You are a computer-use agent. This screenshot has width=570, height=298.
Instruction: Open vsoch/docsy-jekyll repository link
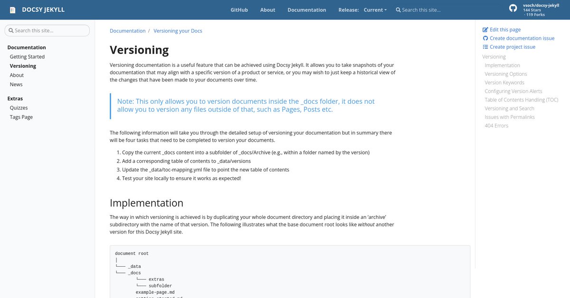click(541, 5)
